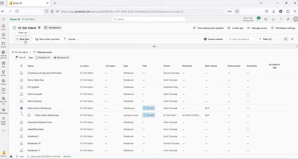Screen dimensions: 298x159
Task: Sort by Type column header
Action: 125,66
